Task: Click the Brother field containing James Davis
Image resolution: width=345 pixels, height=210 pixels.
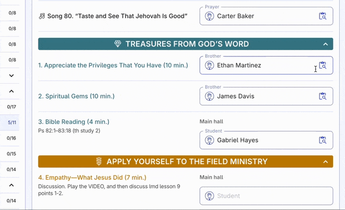Action: click(x=260, y=96)
